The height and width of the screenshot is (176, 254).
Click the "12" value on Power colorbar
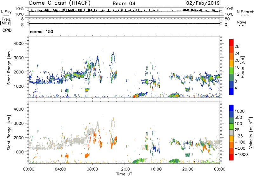[x=237, y=74]
